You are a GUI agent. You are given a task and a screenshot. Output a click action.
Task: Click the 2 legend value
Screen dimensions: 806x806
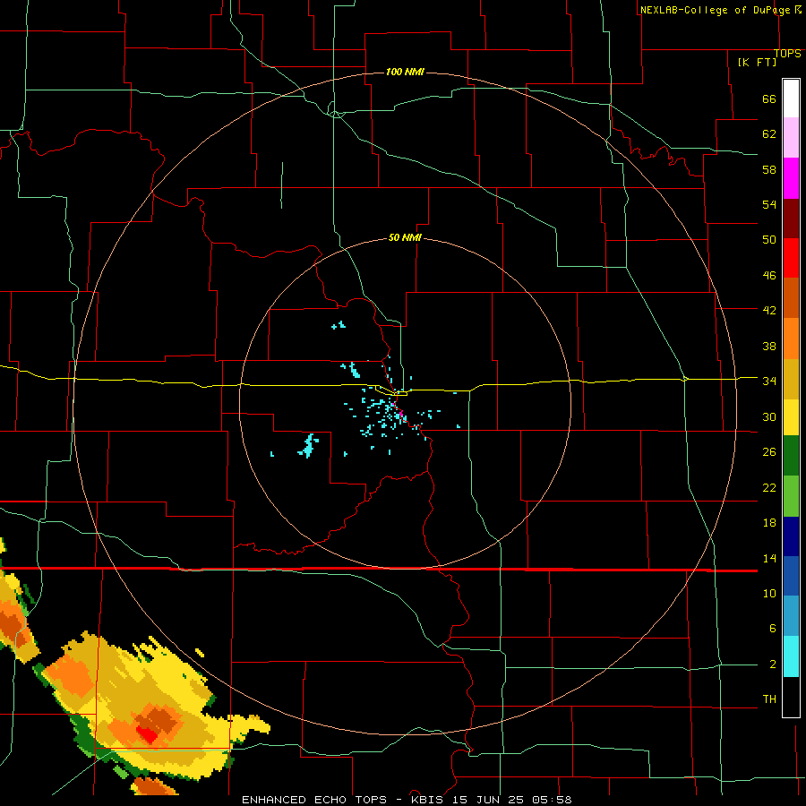coord(772,665)
